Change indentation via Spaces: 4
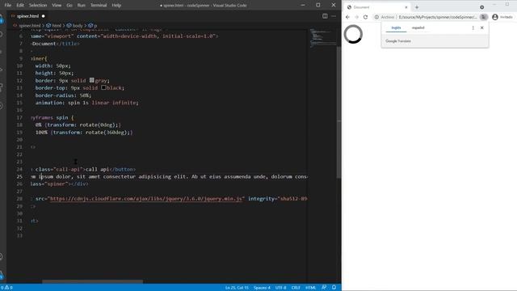517x291 pixels. [x=262, y=288]
